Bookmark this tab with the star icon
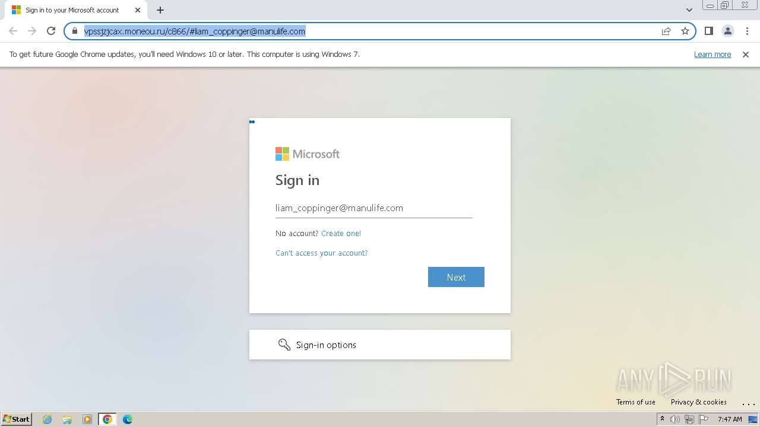The image size is (760, 427). (685, 31)
